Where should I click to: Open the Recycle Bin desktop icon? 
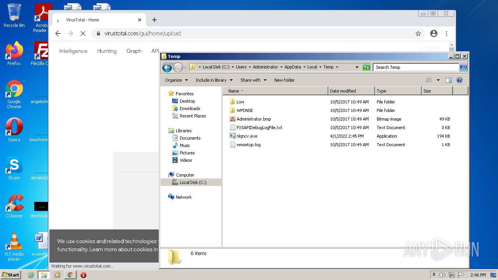(x=14, y=16)
